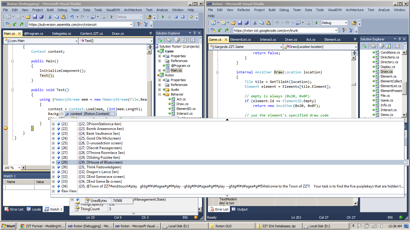Click Stop Debugging icon in debug toolbar
Screen dimensions: 410x230
pos(176,17)
